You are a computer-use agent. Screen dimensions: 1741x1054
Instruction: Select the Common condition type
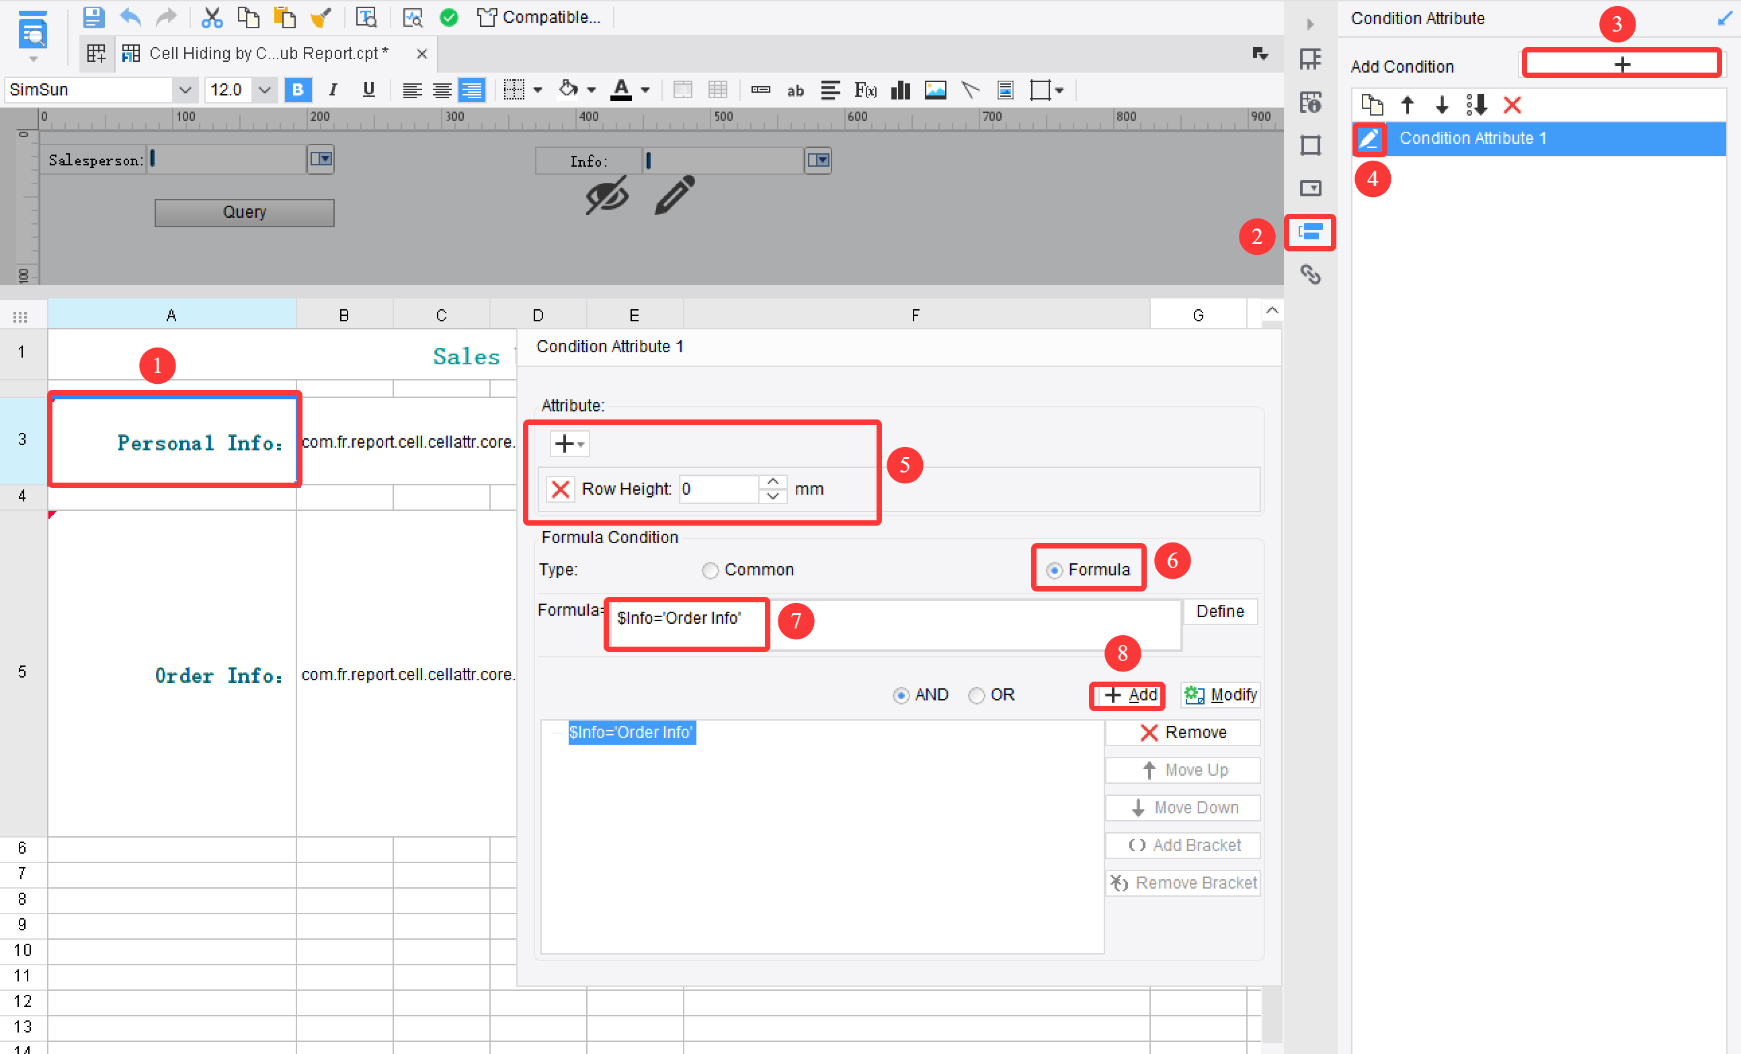tap(709, 570)
